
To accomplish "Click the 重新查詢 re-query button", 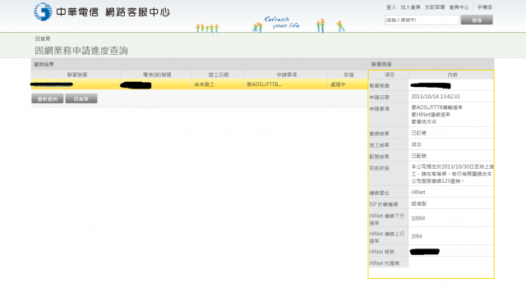I will point(48,98).
